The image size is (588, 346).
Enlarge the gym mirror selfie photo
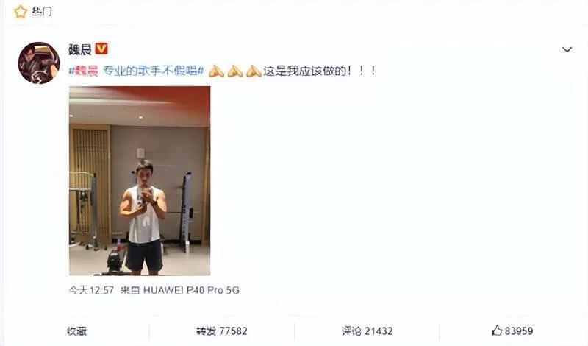coord(140,180)
